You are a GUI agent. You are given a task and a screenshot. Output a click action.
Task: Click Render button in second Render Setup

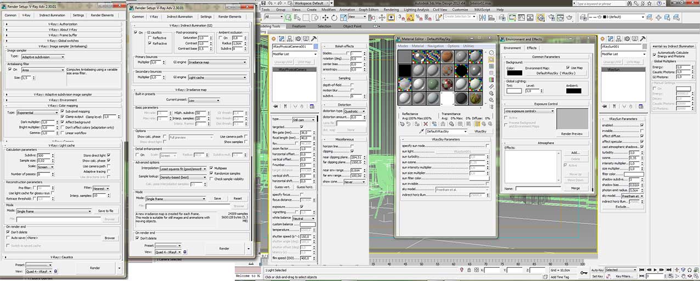click(x=224, y=248)
